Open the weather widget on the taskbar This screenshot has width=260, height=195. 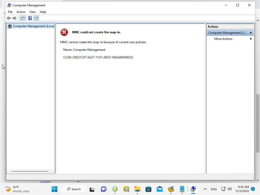(17, 189)
